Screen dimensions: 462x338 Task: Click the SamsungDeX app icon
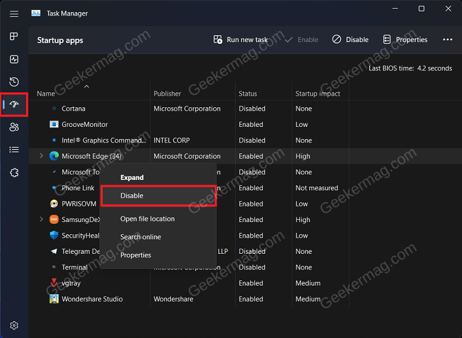pyautogui.click(x=54, y=219)
